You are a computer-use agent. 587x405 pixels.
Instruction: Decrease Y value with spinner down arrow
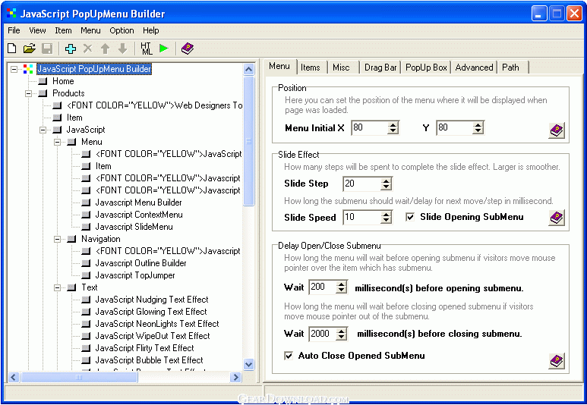478,131
